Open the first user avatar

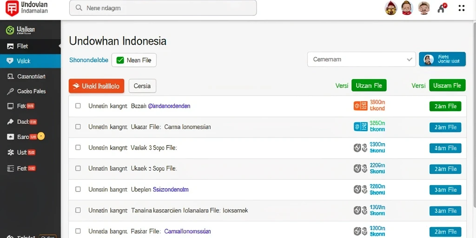point(391,8)
